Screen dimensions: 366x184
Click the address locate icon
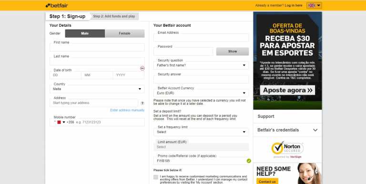coord(142,103)
